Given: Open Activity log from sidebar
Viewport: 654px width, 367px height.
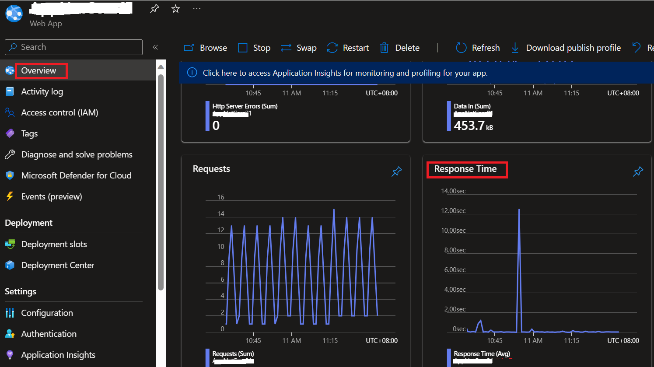Looking at the screenshot, I should tap(42, 91).
